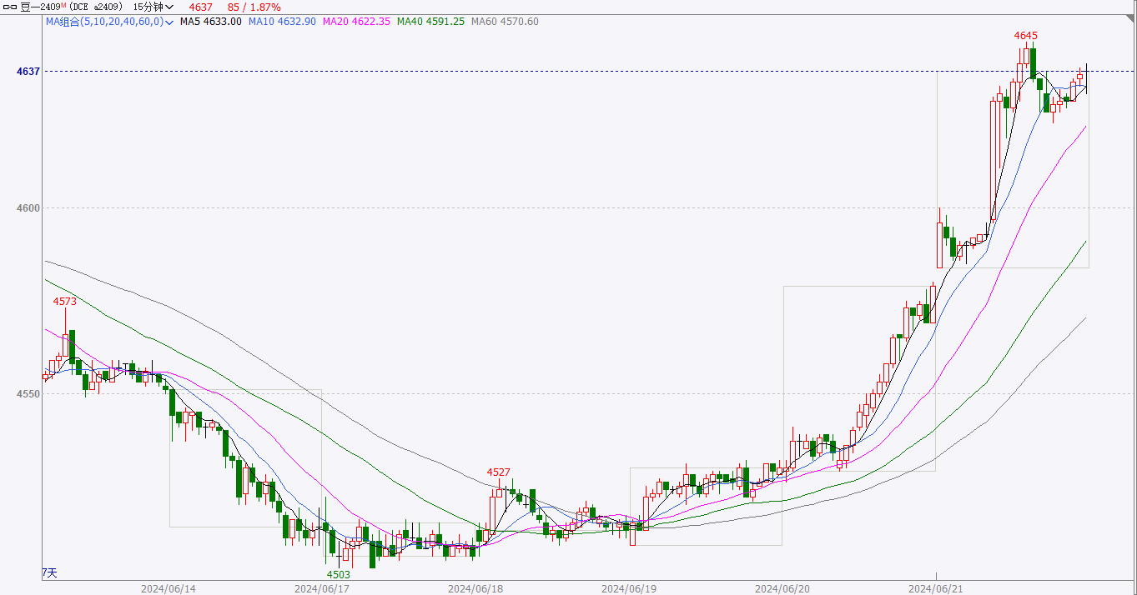Select the MA60 4570.60 value label
1137x595 pixels.
[x=505, y=21]
